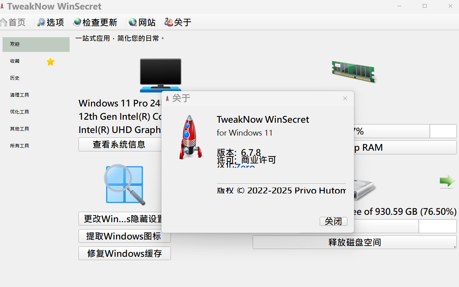This screenshot has height=287, width=459.
Task: Close the 关于 dialog with X
Action: click(x=345, y=98)
